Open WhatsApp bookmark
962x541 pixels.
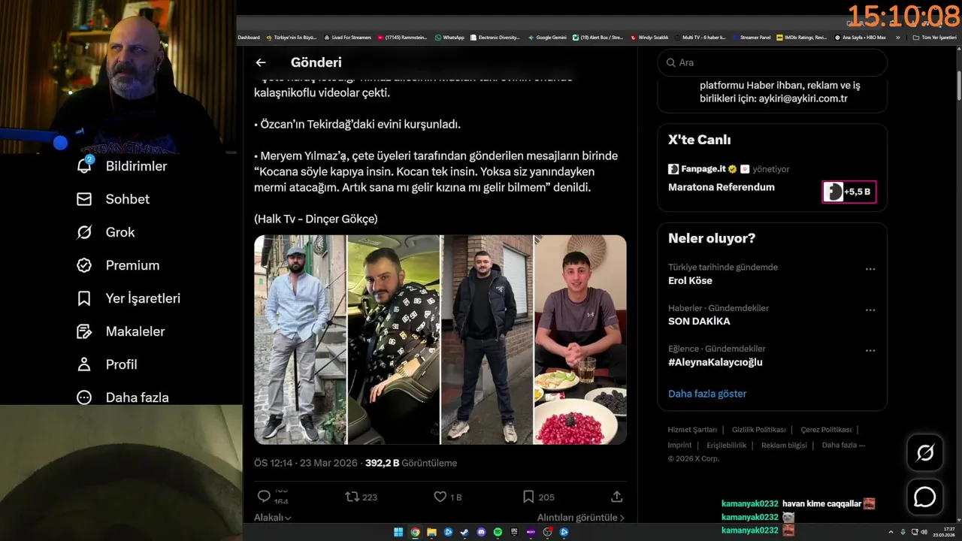click(449, 38)
